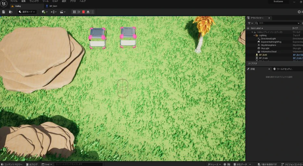The width and height of the screenshot is (303, 166).
Task: Click the palm tree in viewport
Action: pos(202,34)
